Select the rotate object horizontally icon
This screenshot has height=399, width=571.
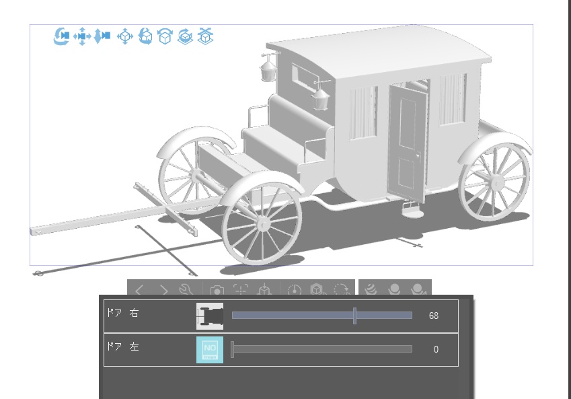(x=185, y=36)
